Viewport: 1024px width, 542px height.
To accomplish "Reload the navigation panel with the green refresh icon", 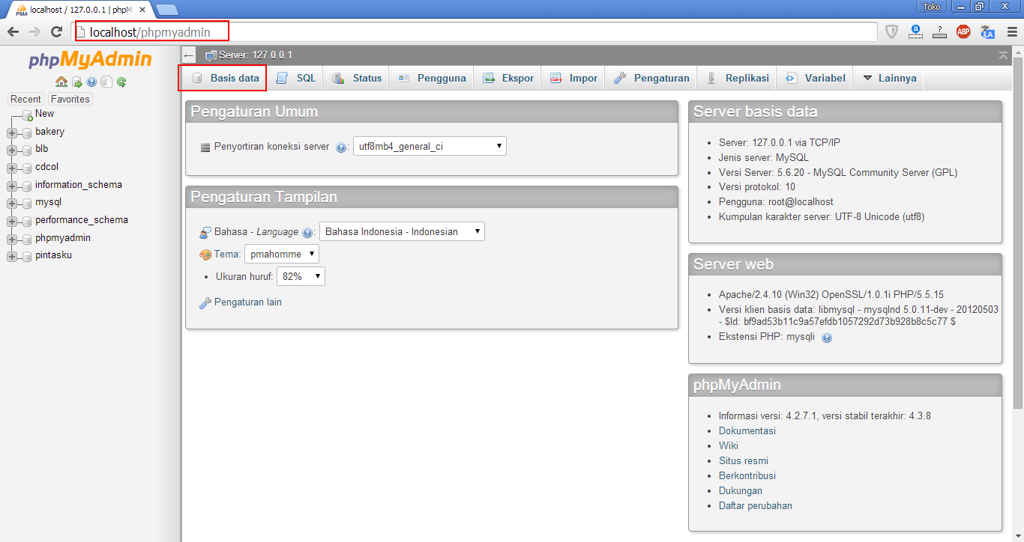I will tap(121, 82).
